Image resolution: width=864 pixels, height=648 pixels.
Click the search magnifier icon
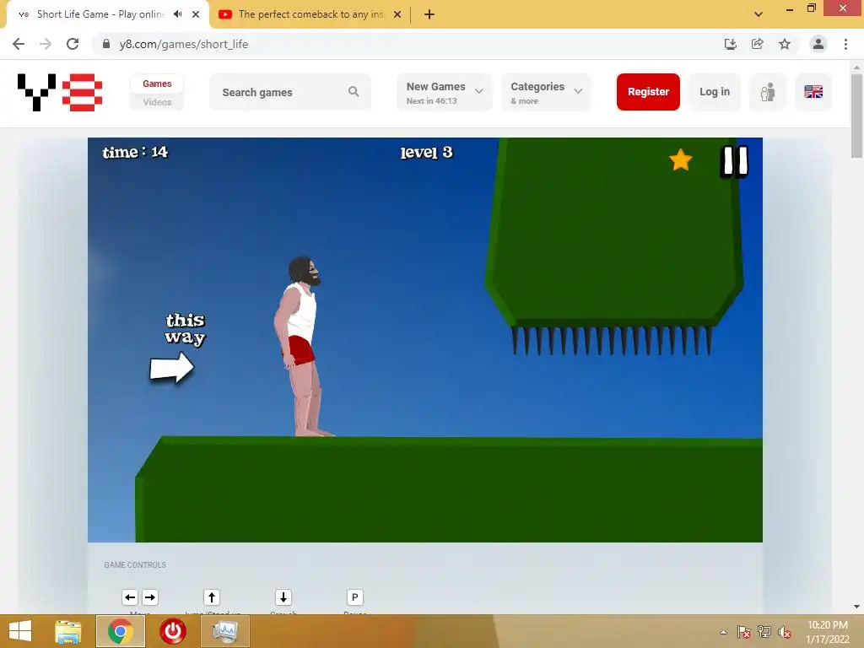(354, 91)
